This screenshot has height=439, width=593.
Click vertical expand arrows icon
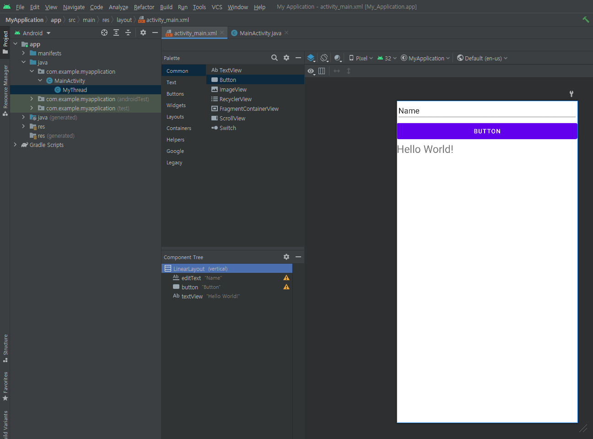(x=349, y=71)
